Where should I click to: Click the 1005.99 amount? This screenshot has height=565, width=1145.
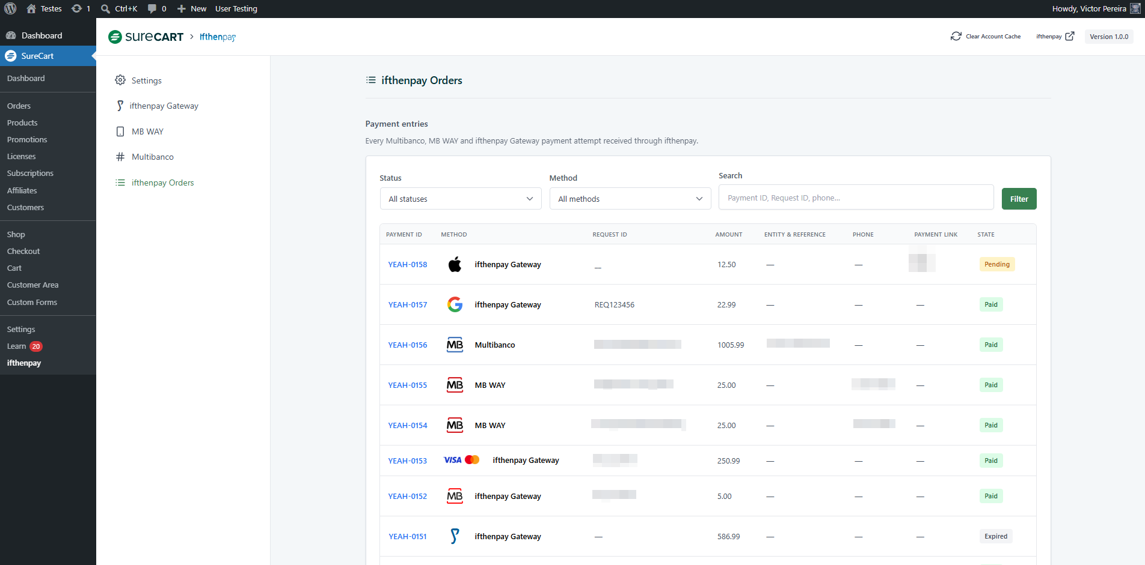tap(731, 345)
